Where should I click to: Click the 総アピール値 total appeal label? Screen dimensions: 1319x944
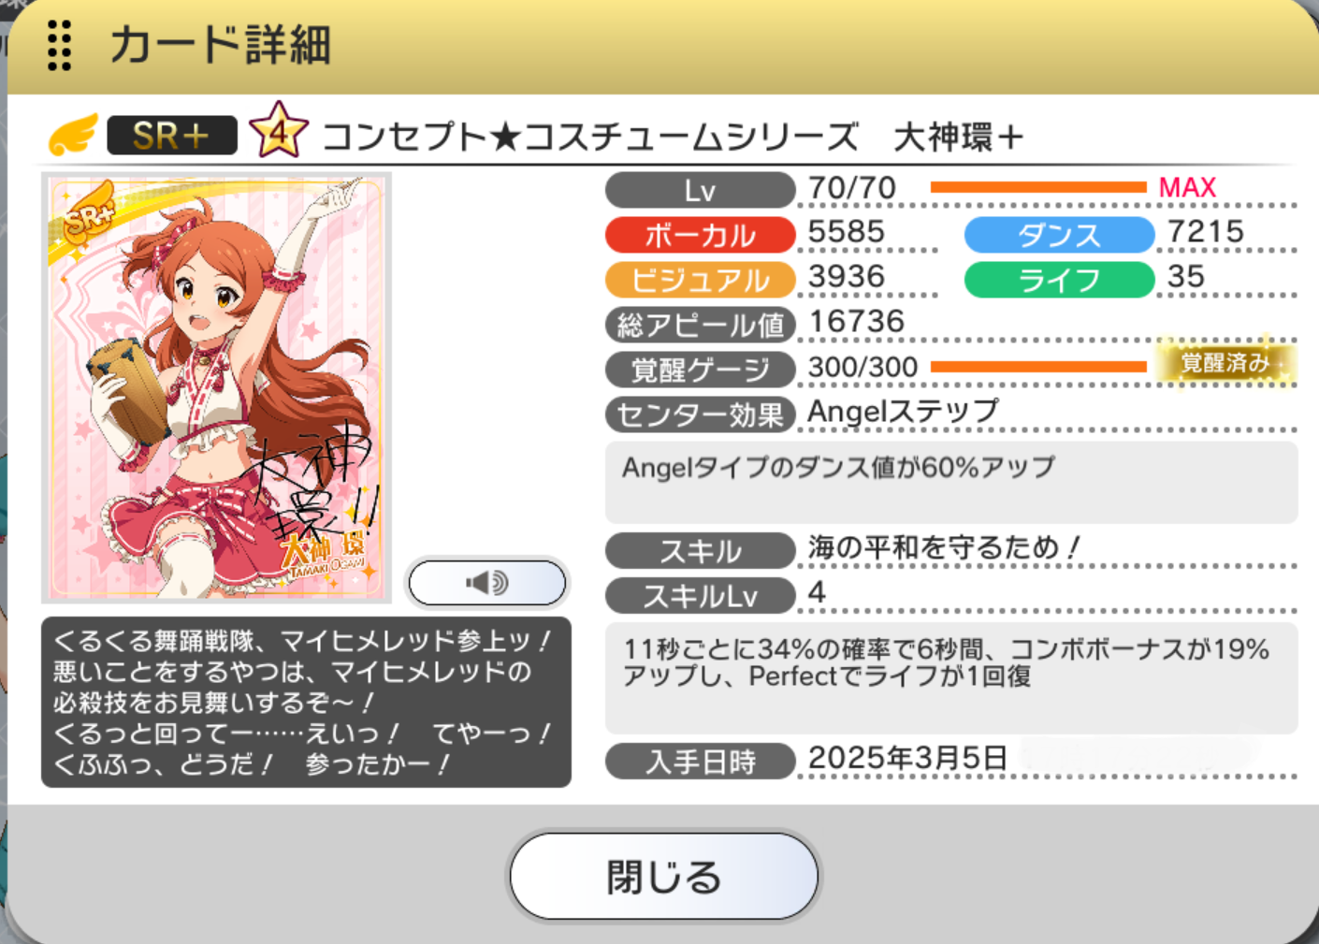pos(701,325)
